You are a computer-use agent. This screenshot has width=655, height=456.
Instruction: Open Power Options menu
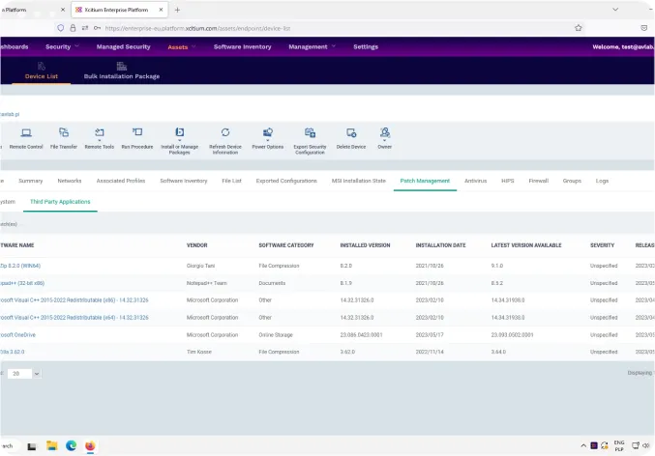point(268,138)
